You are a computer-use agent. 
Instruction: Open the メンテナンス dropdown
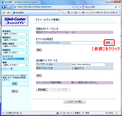click(x=15, y=59)
